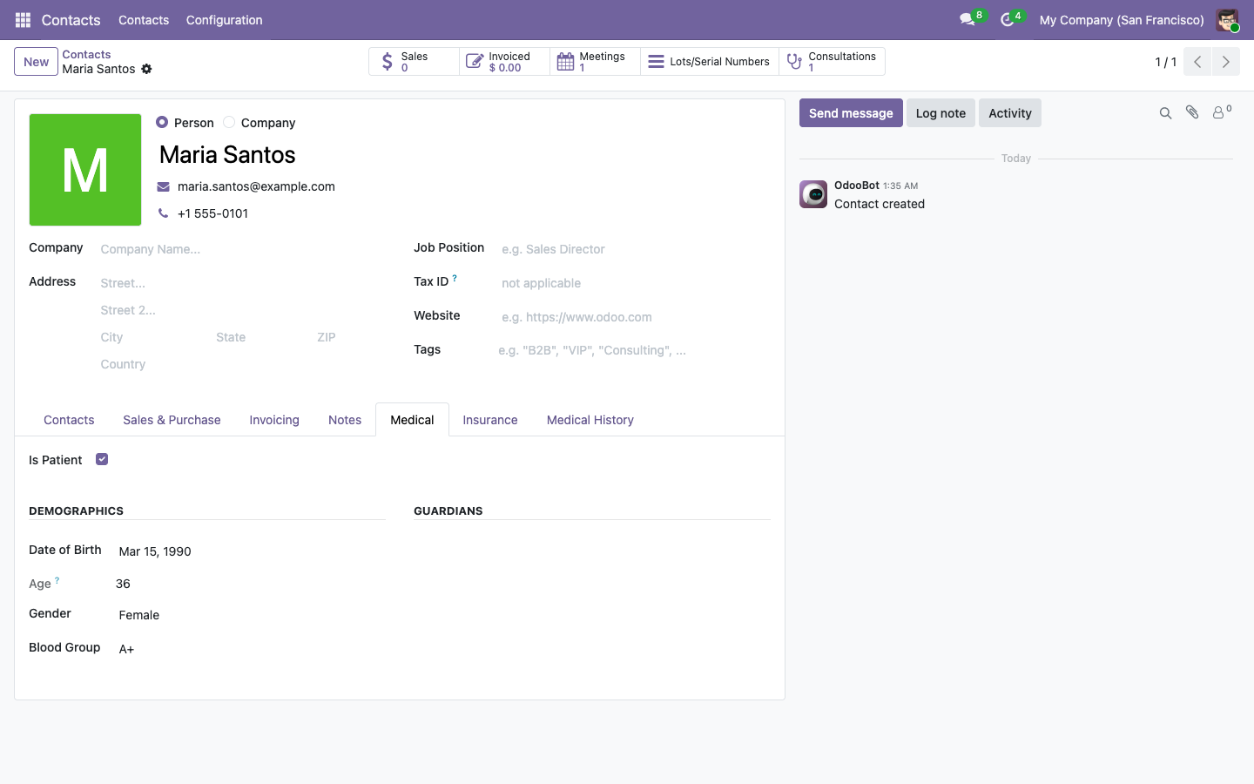
Task: Click the envelope icon next to email
Action: 163,186
